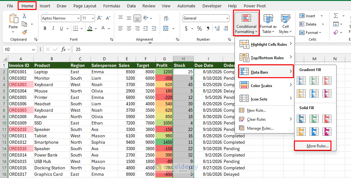Select red gradient fill data bar
This screenshot has height=178, width=351.
click(x=327, y=80)
